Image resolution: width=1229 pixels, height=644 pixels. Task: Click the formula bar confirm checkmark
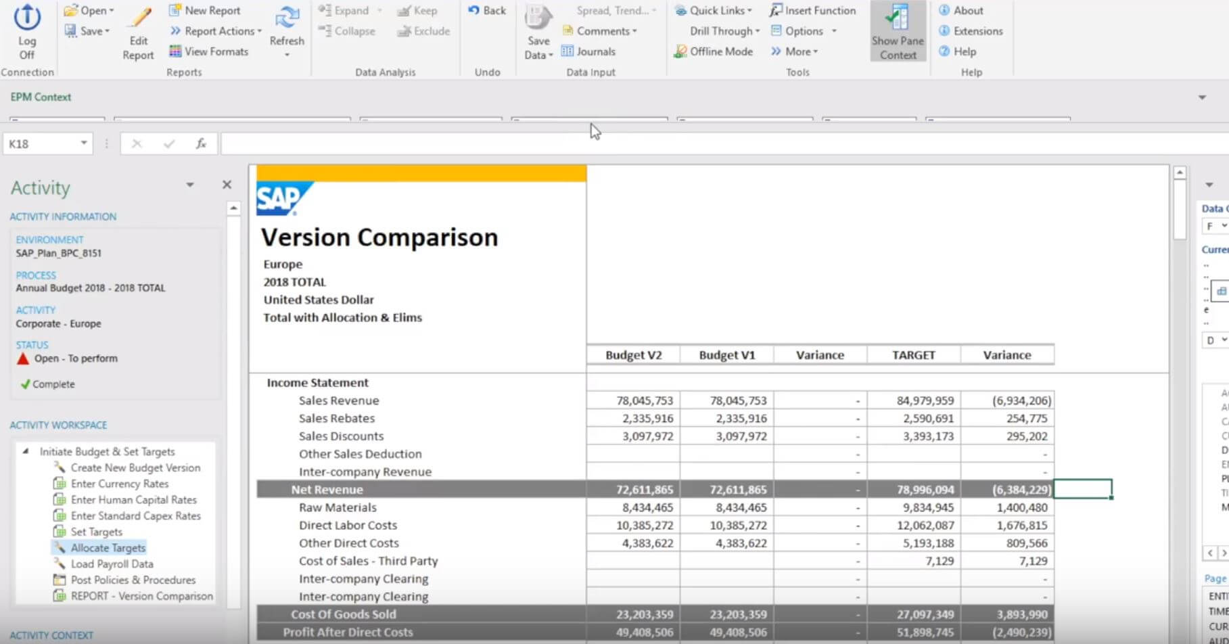click(x=169, y=143)
